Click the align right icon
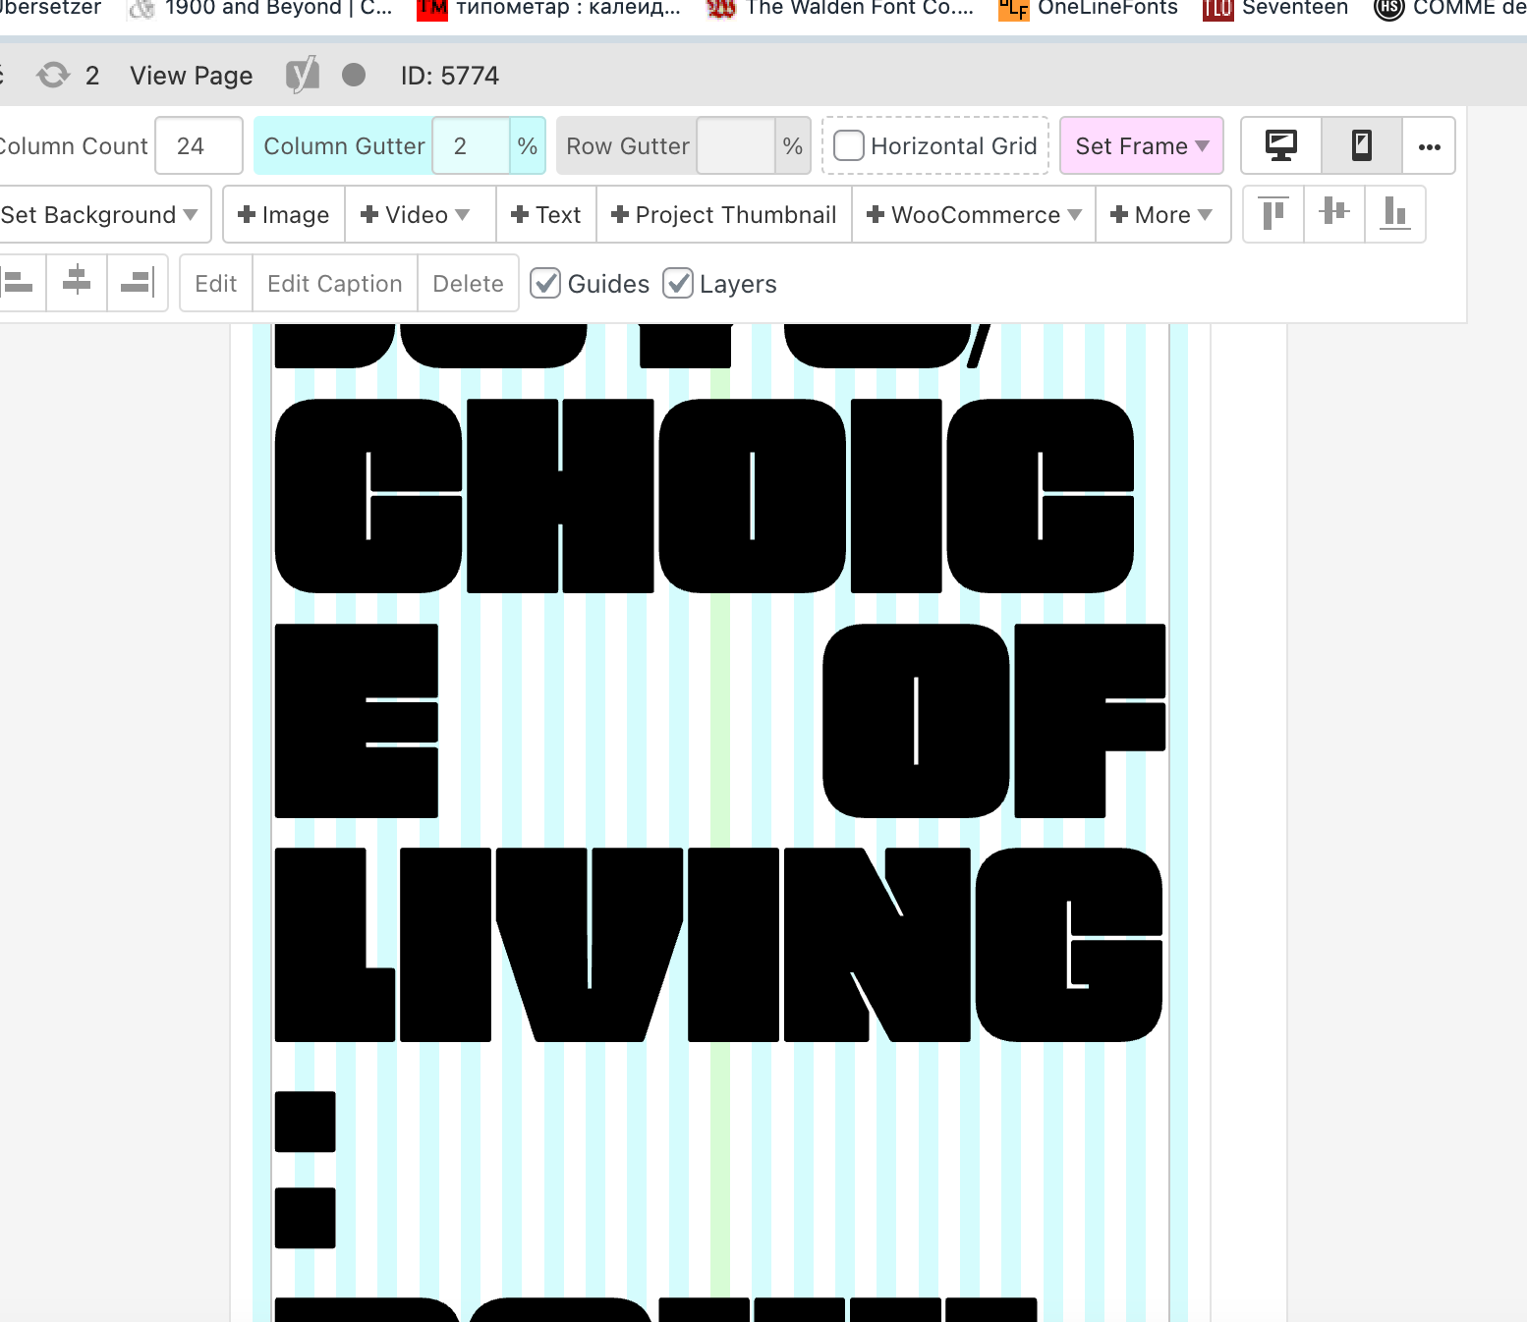This screenshot has width=1527, height=1322. 137,283
